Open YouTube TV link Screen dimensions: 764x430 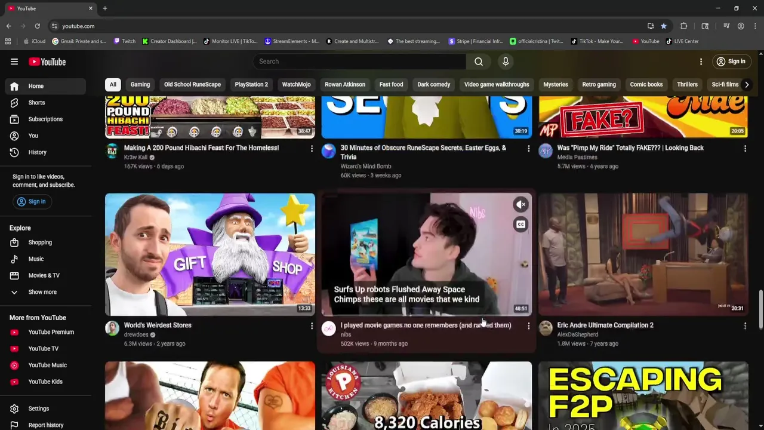click(45, 349)
